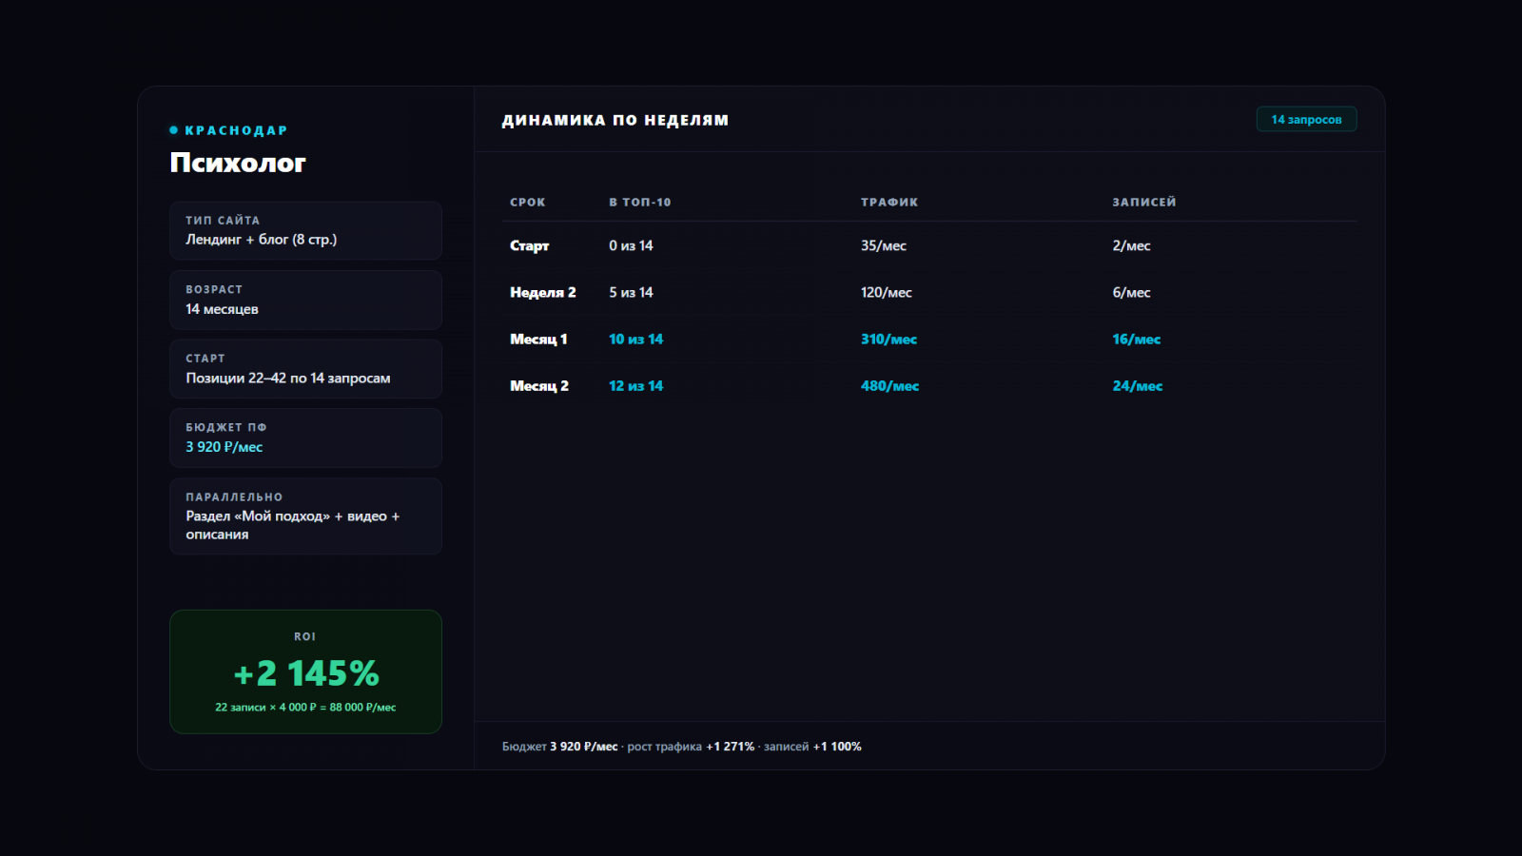Sort by the 'Срок' column header

(528, 203)
